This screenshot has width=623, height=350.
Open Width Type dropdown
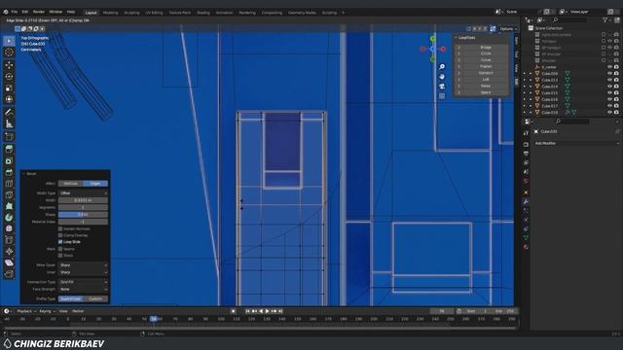pyautogui.click(x=83, y=192)
